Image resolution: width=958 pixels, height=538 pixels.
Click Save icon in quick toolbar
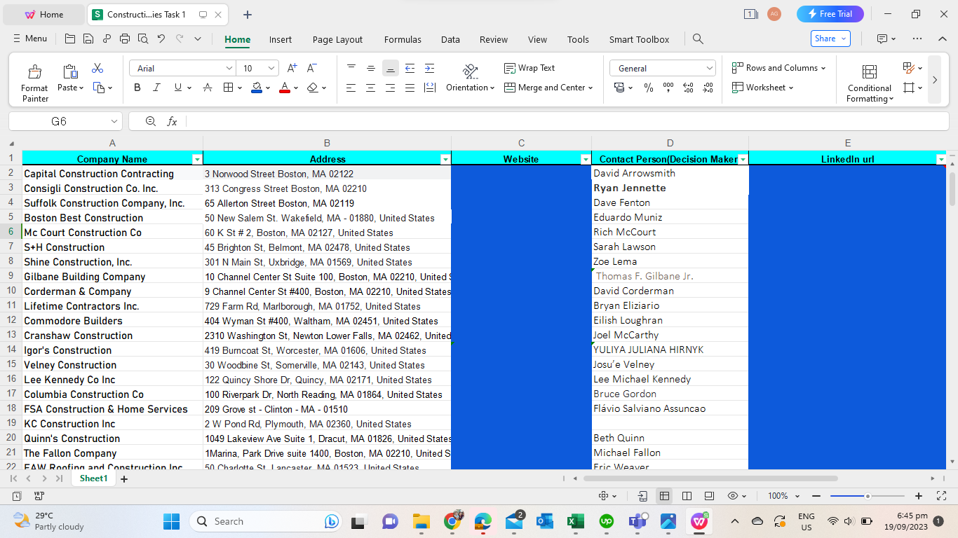tap(88, 39)
